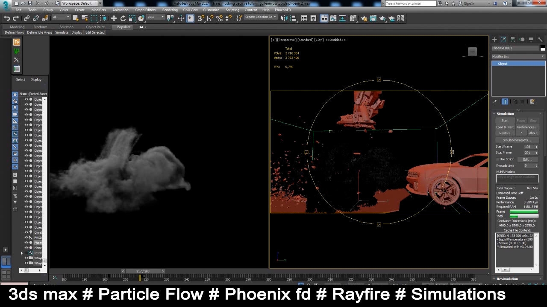Open the Workspace Default dropdown
This screenshot has height=307, width=547.
[x=79, y=3]
